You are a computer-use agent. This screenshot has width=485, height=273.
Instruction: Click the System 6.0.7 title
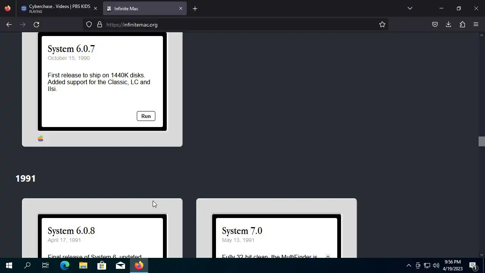tap(71, 49)
